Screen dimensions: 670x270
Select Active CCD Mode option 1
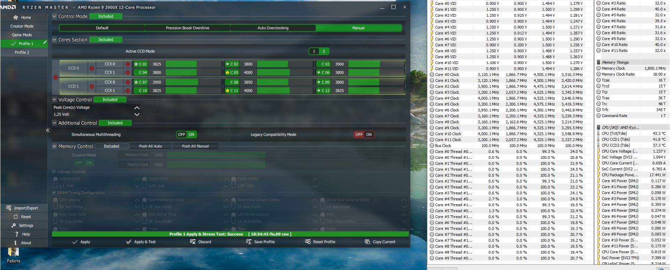pos(314,51)
